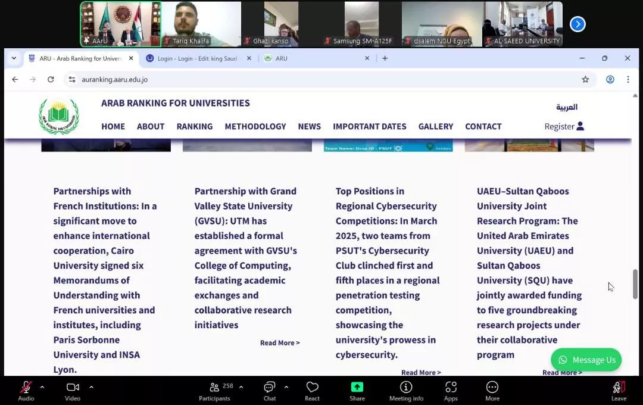Open the browser tab search dropdown
The width and height of the screenshot is (643, 405).
pos(14,58)
